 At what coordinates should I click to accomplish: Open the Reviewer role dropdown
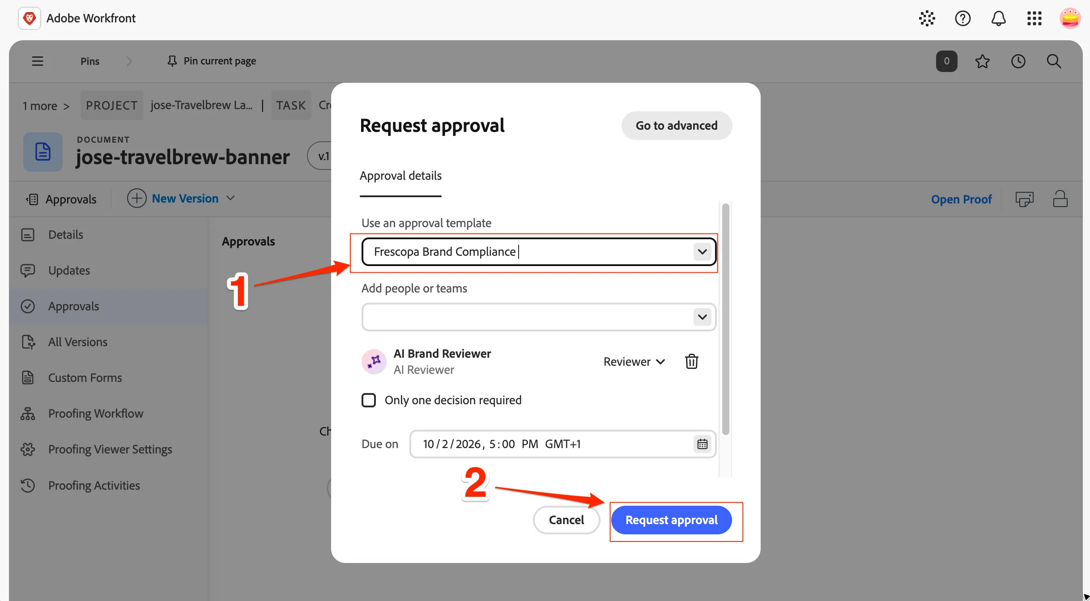tap(634, 361)
